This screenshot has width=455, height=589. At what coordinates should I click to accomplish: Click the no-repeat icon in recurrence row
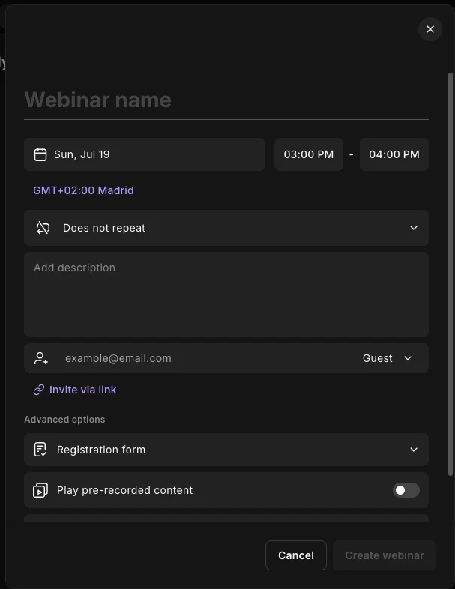43,228
